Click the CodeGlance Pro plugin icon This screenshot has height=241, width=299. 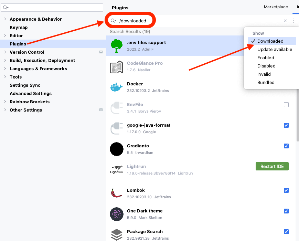click(116, 66)
